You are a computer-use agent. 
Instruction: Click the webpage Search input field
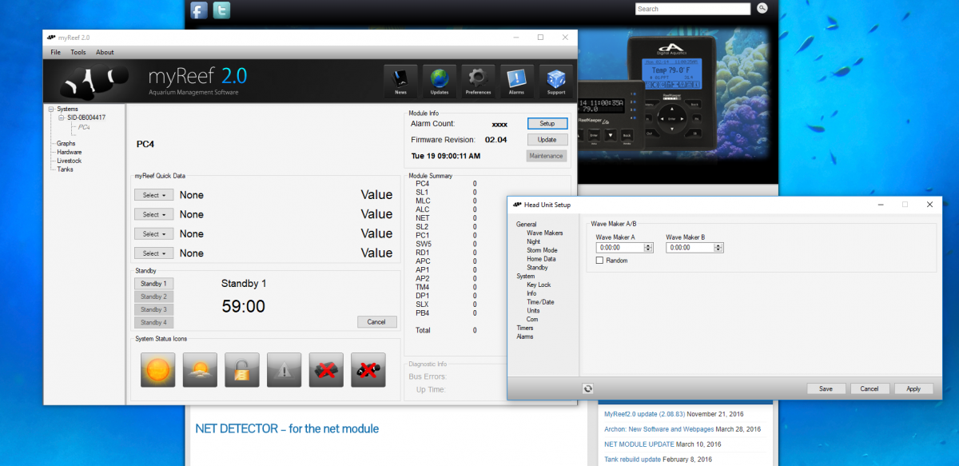tap(693, 9)
